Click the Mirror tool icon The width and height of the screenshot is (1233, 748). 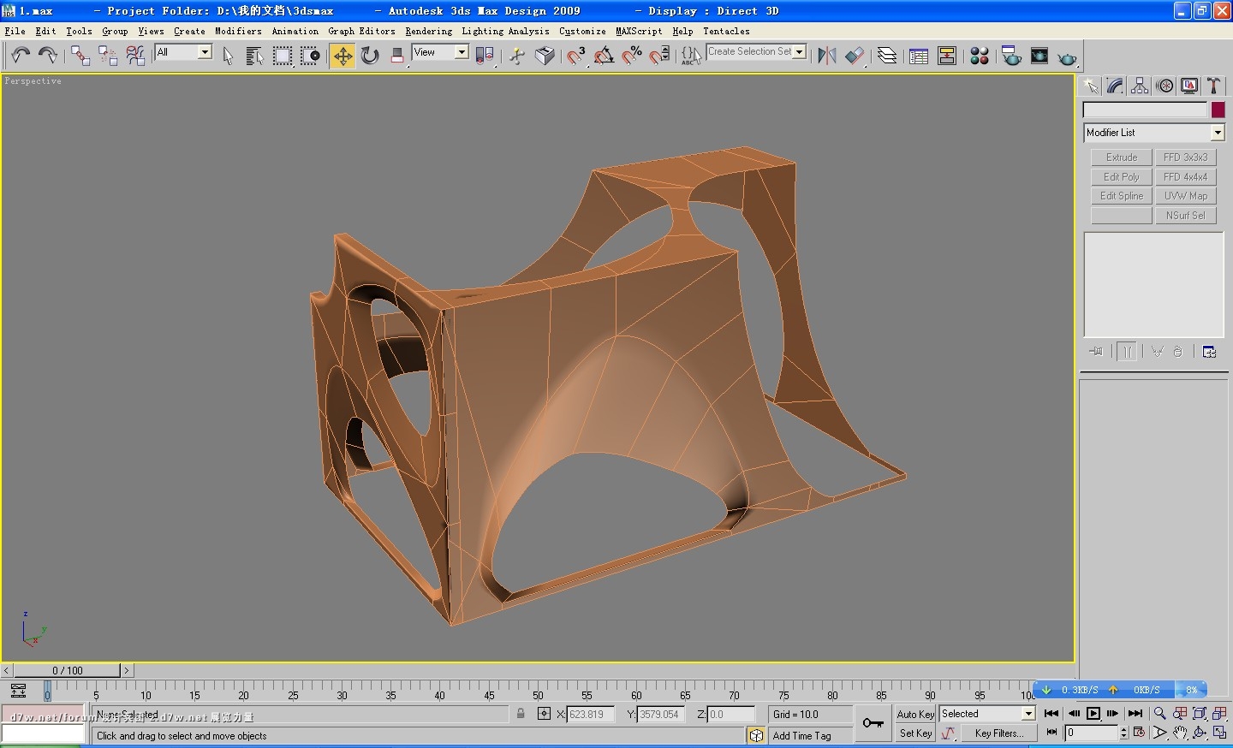pyautogui.click(x=826, y=56)
